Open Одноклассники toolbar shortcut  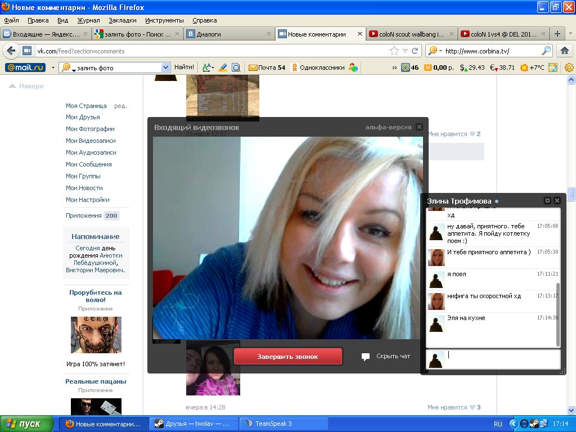(318, 67)
